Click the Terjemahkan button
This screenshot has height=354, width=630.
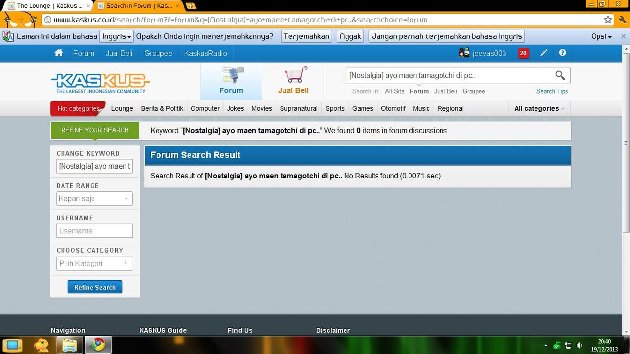click(306, 36)
